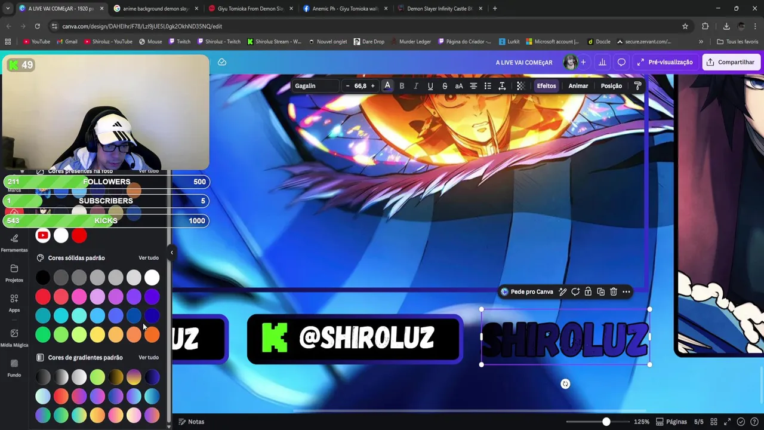Open the magic edit pencil icon
This screenshot has height=430, width=764.
(563, 292)
